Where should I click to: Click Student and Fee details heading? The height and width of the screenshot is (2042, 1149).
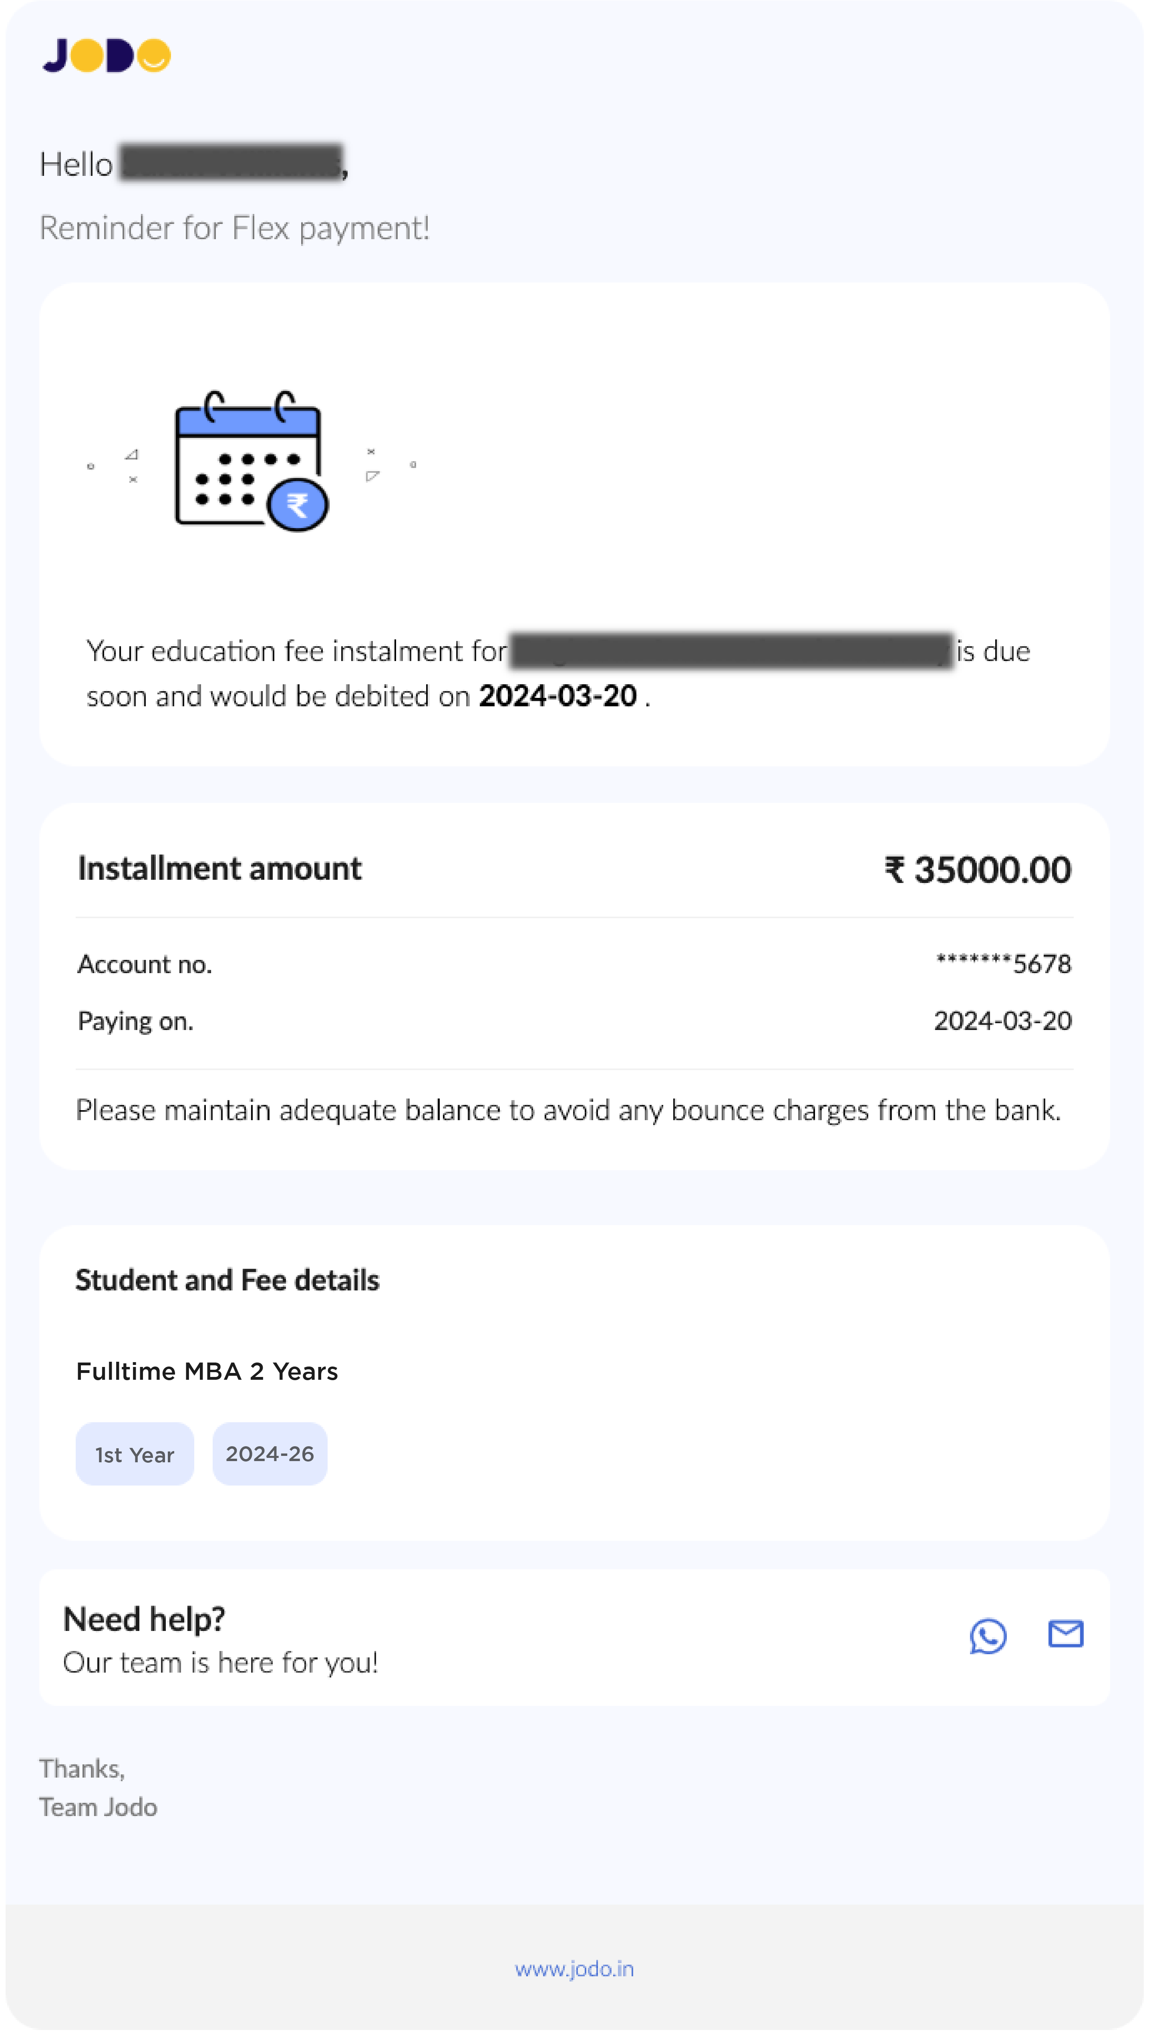click(227, 1281)
